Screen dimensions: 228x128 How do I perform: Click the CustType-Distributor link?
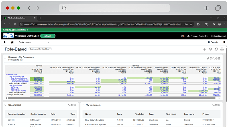click(x=17, y=76)
